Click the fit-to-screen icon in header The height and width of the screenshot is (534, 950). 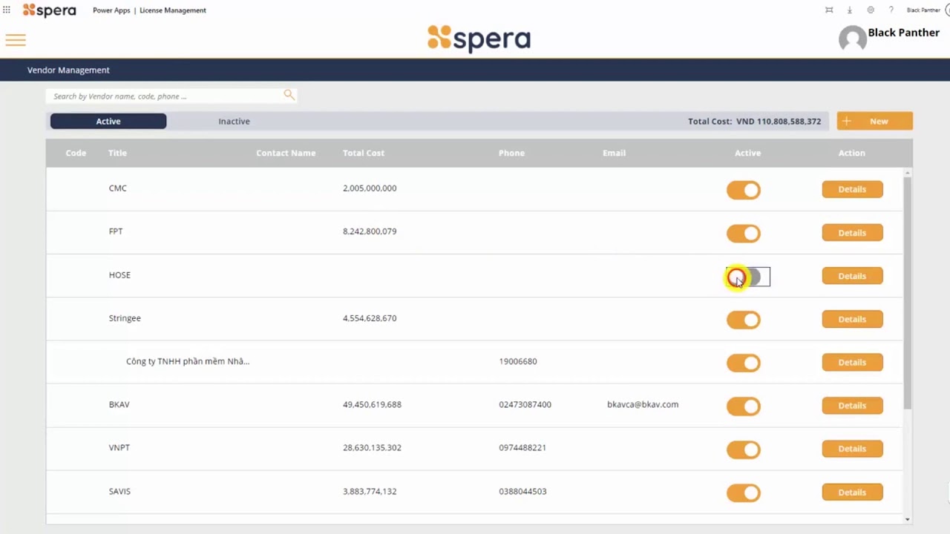coord(829,10)
